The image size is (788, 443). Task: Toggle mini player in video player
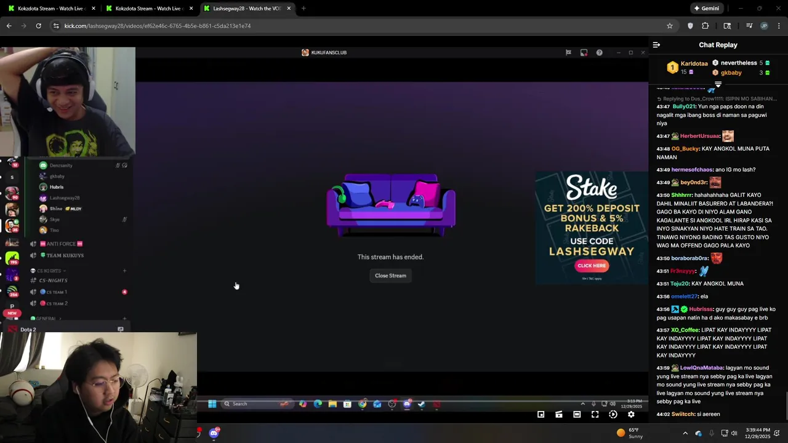[541, 415]
